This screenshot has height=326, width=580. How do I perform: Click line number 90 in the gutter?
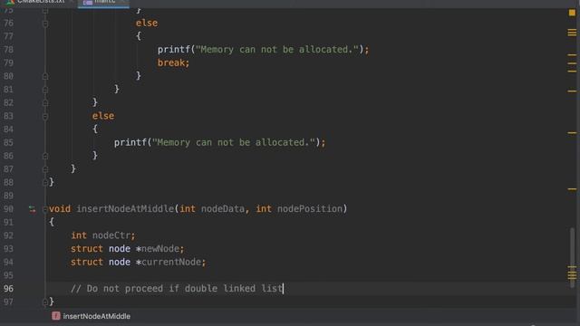pyautogui.click(x=8, y=209)
